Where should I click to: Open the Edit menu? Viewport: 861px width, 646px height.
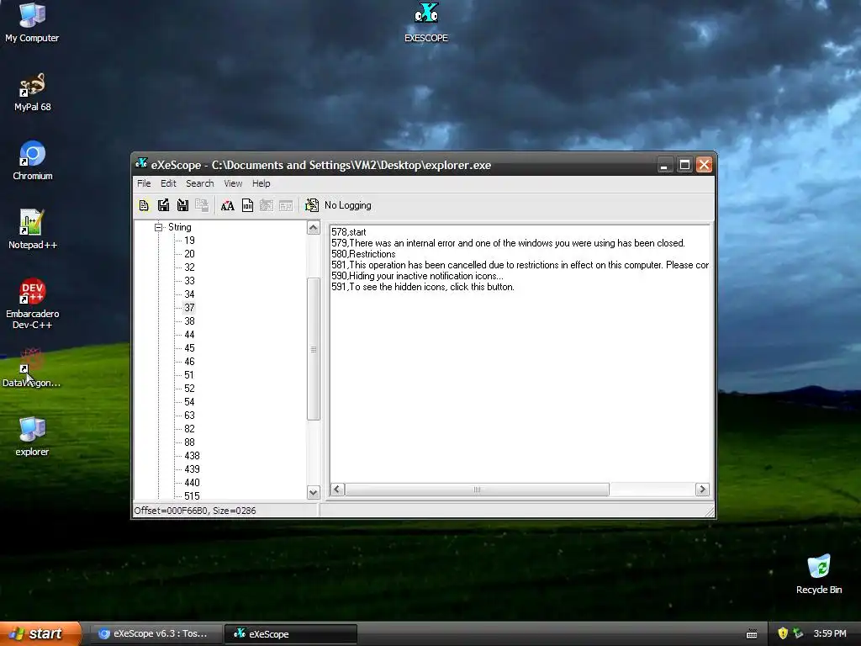(x=168, y=183)
